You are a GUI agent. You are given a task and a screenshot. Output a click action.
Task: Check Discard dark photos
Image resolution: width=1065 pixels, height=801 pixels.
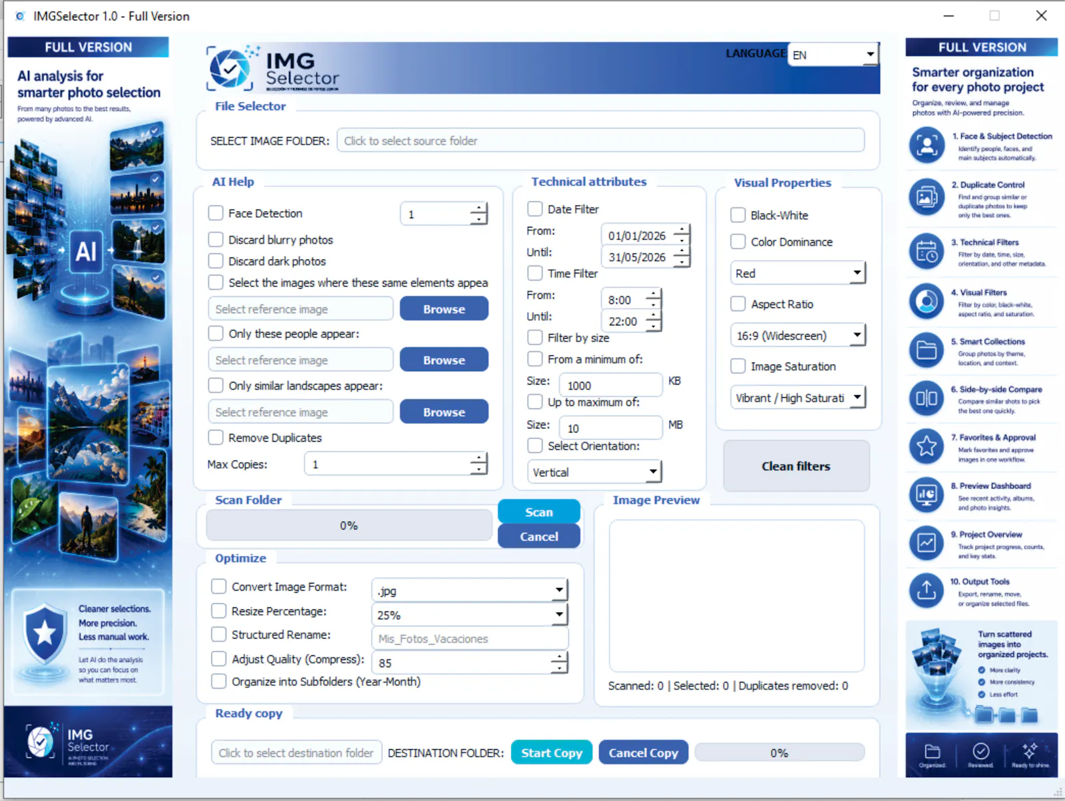tap(216, 261)
